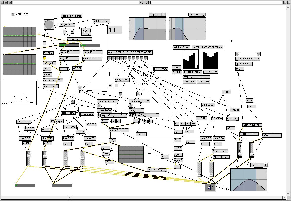The height and width of the screenshot is (201, 291).
Task: Click the gain slider below number box 74
Action: 65,158
